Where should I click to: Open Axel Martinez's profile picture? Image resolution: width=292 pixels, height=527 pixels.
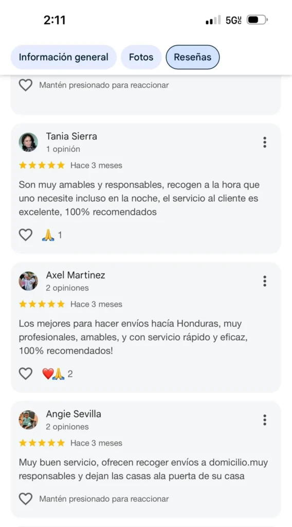tap(28, 281)
